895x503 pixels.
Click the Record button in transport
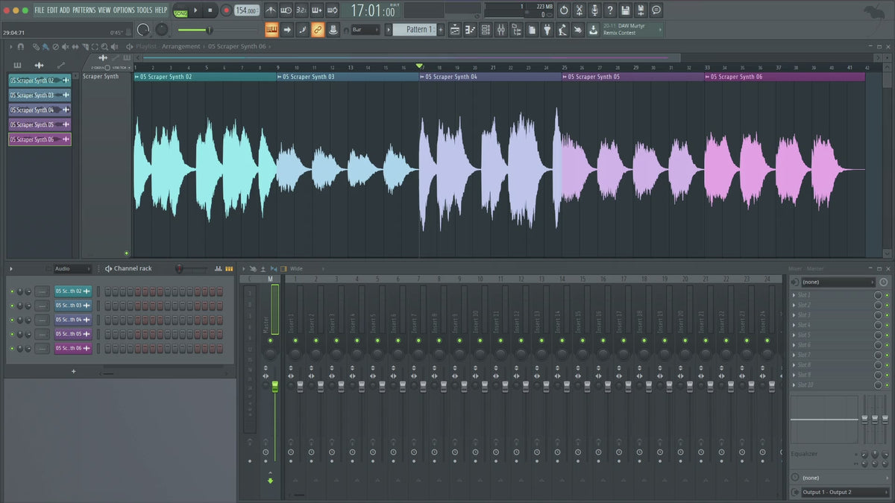(x=226, y=10)
